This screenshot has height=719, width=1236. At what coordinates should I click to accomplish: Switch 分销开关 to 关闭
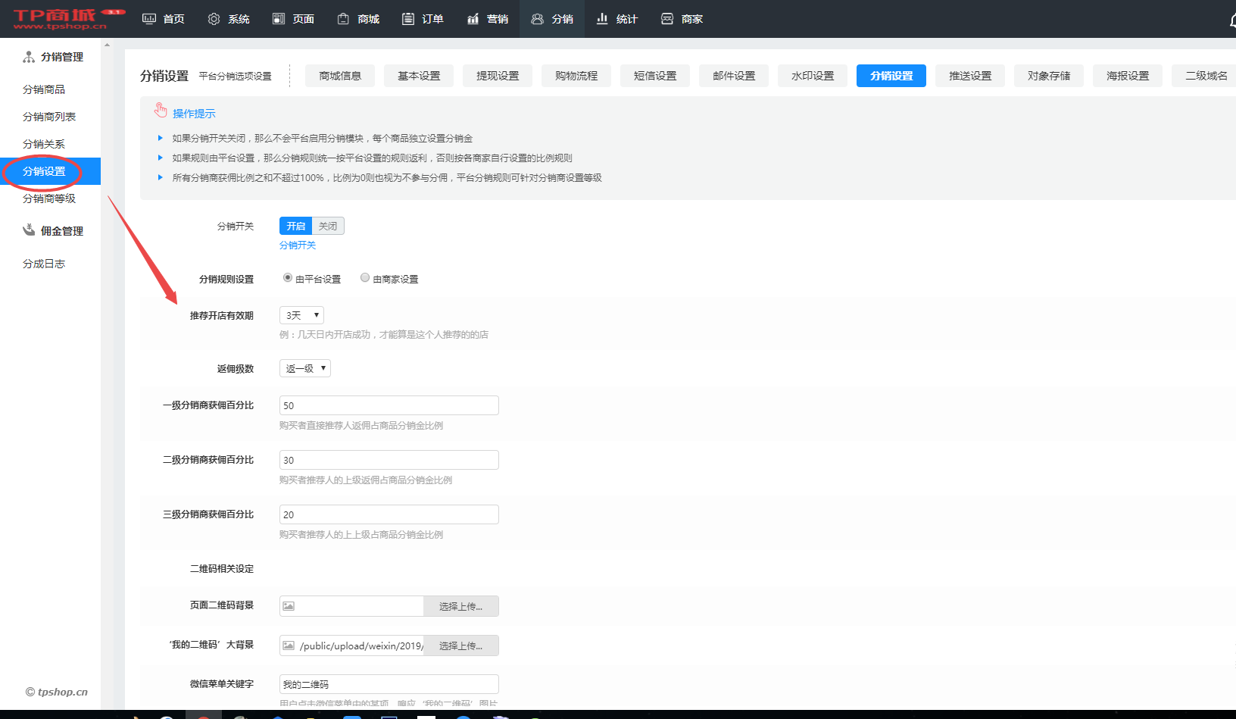pyautogui.click(x=328, y=226)
